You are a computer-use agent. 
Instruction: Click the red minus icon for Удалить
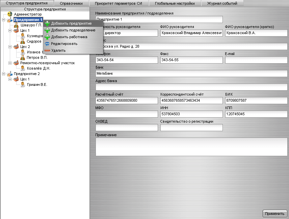coord(47,50)
